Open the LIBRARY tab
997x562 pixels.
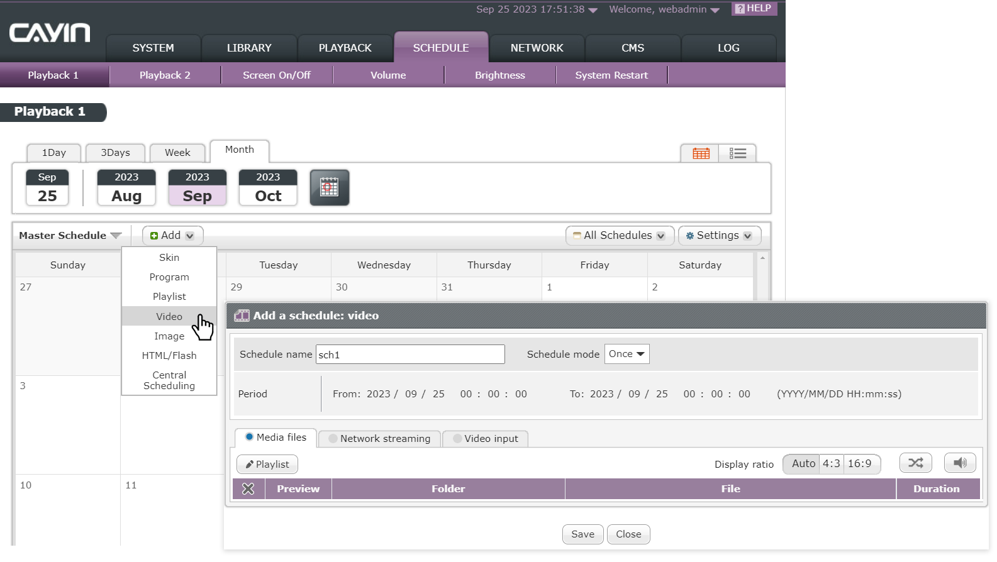249,48
